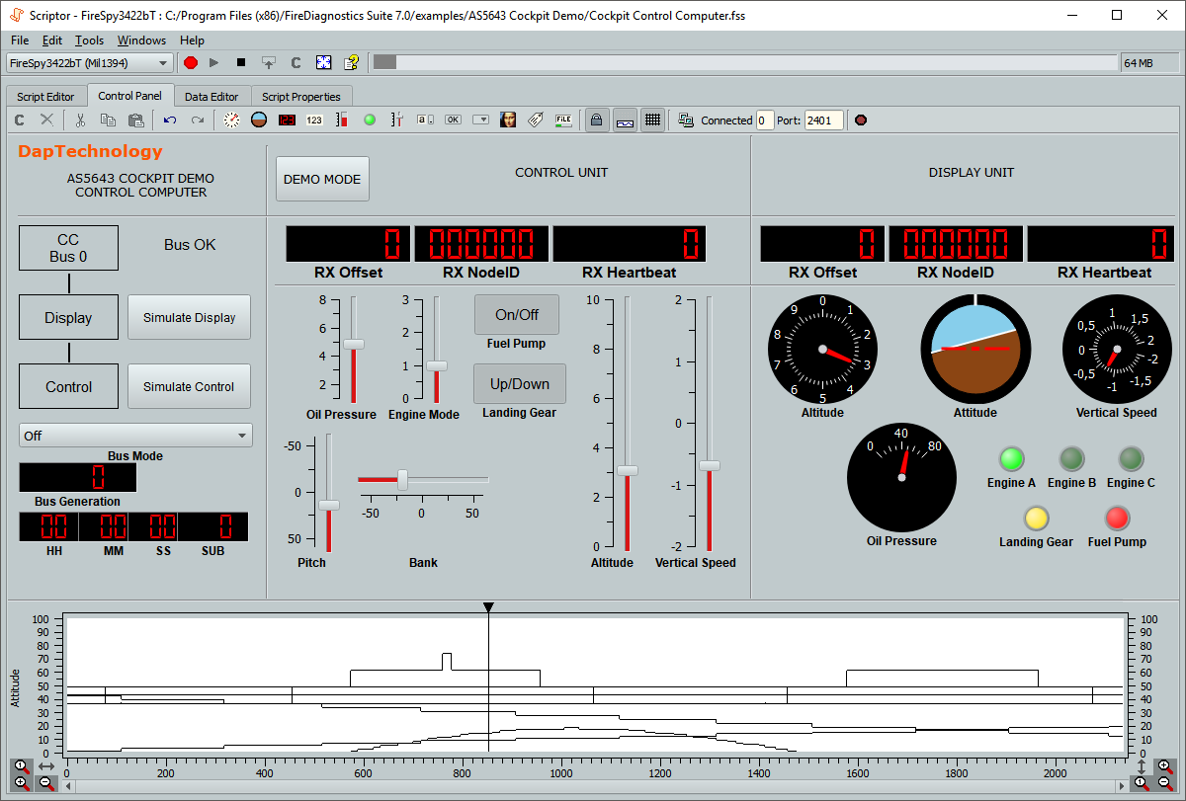Copy with the copy icon
Screen dimensions: 1186x801
coord(108,120)
